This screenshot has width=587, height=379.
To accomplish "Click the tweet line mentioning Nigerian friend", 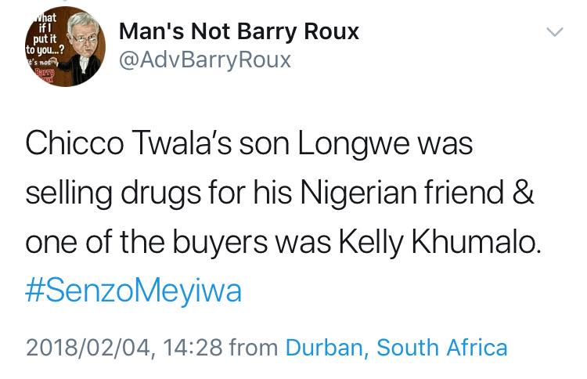I will [x=279, y=193].
